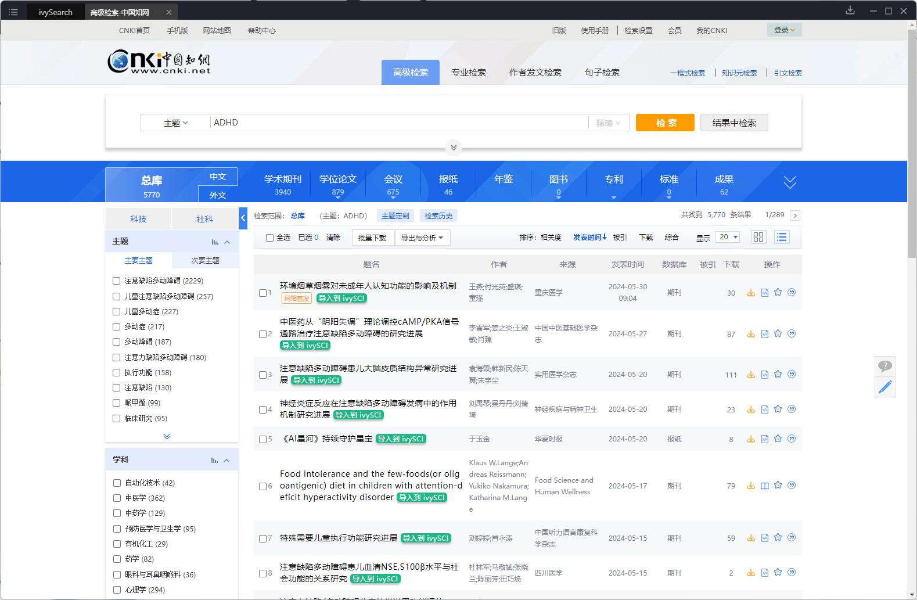Show 学科 chart visualization icon

click(x=215, y=460)
